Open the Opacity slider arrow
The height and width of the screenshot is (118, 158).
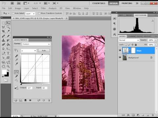pos(156,40)
